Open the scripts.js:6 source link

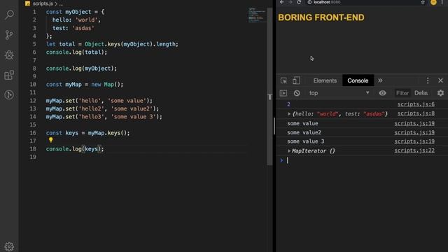click(416, 104)
